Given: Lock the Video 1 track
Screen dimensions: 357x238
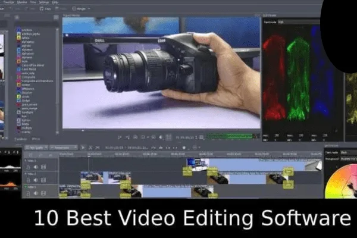Looking at the screenshot, I should coord(27,193).
